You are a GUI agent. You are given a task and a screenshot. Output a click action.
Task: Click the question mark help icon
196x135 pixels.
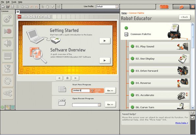point(193,113)
